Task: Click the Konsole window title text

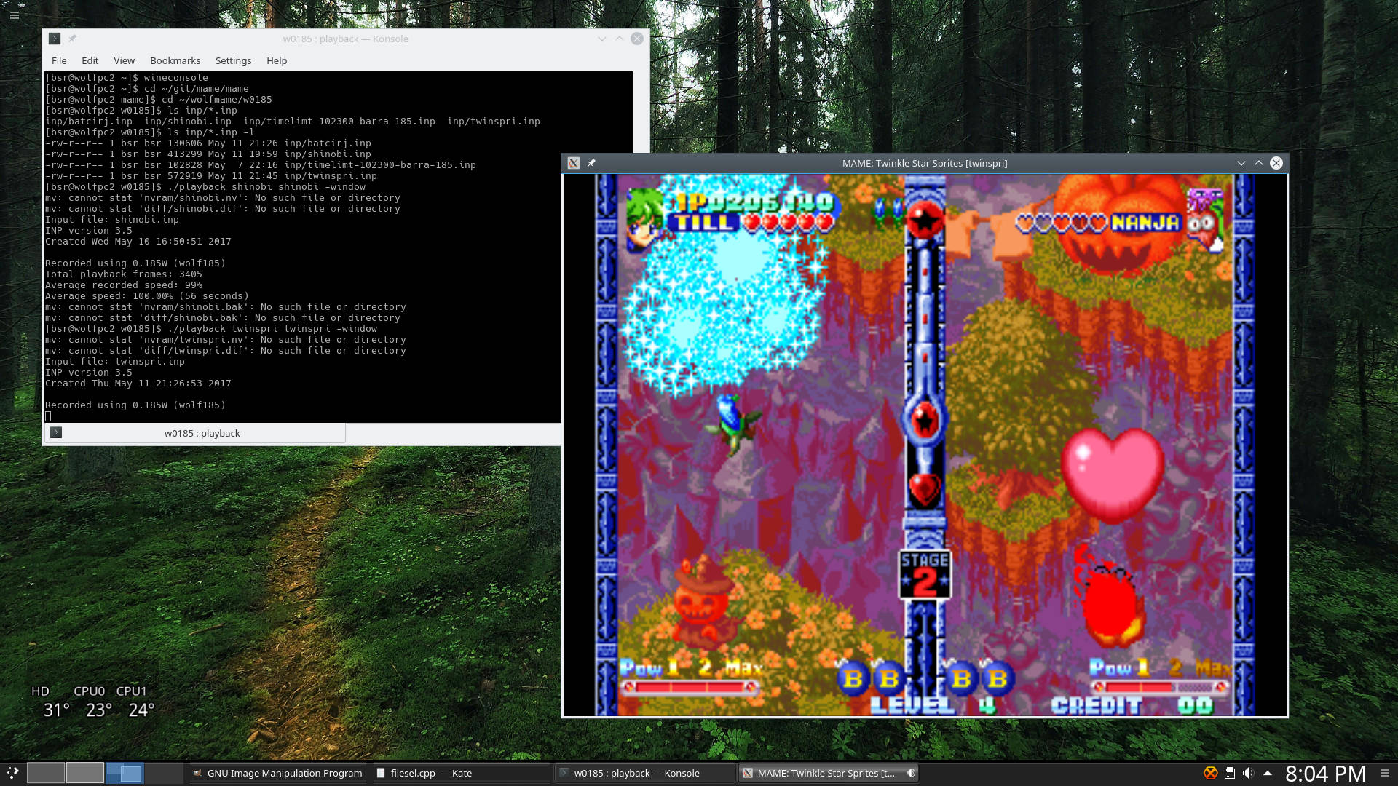Action: (x=345, y=39)
